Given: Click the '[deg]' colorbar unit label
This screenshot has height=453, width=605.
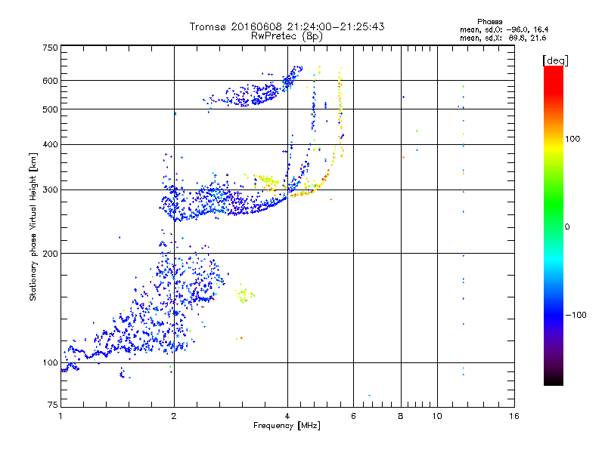Looking at the screenshot, I should [x=555, y=60].
